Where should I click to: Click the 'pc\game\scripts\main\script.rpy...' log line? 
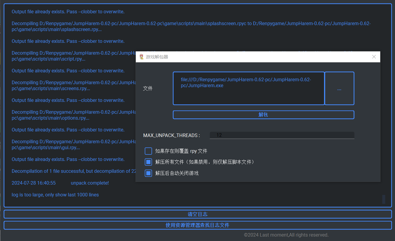pyautogui.click(x=49, y=59)
